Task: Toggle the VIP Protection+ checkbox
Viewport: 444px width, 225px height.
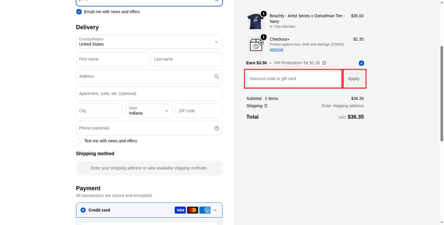Action: point(361,63)
